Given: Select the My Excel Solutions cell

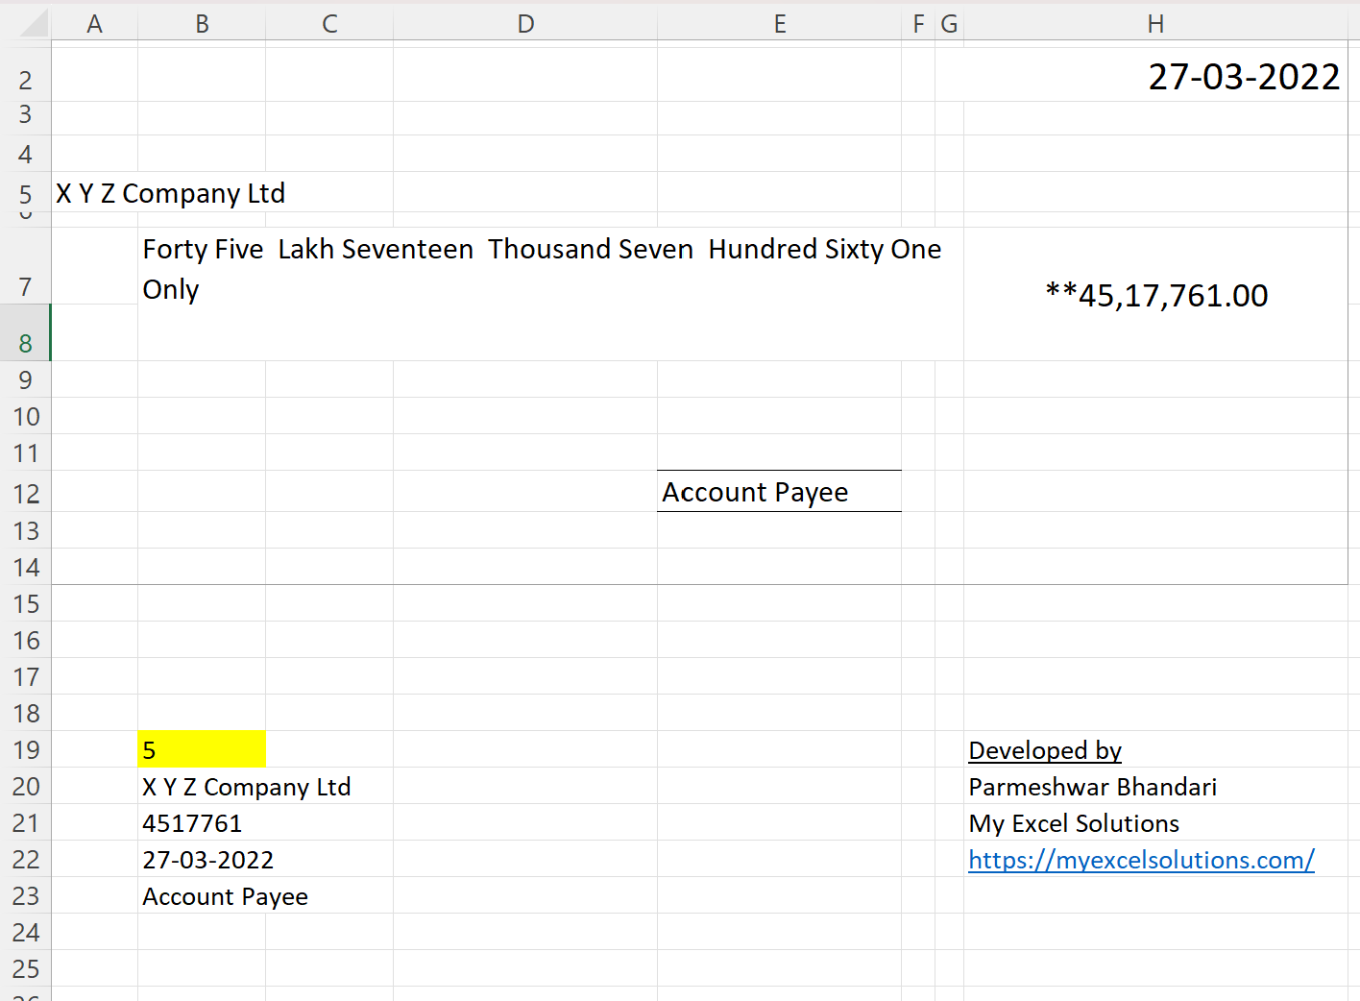Looking at the screenshot, I should 1074,823.
